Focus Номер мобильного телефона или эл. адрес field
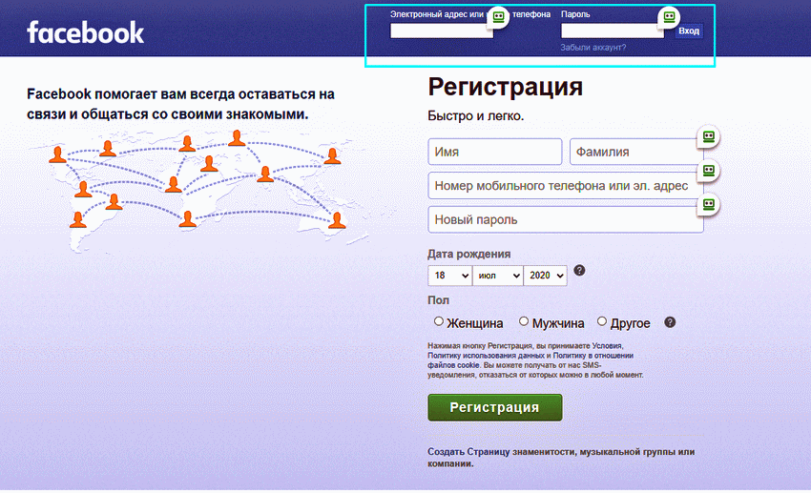The width and height of the screenshot is (811, 493). click(566, 186)
